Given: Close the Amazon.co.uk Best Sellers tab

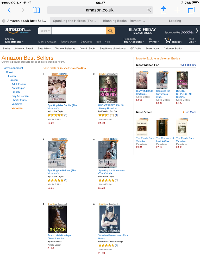Looking at the screenshot, I should (4, 21).
